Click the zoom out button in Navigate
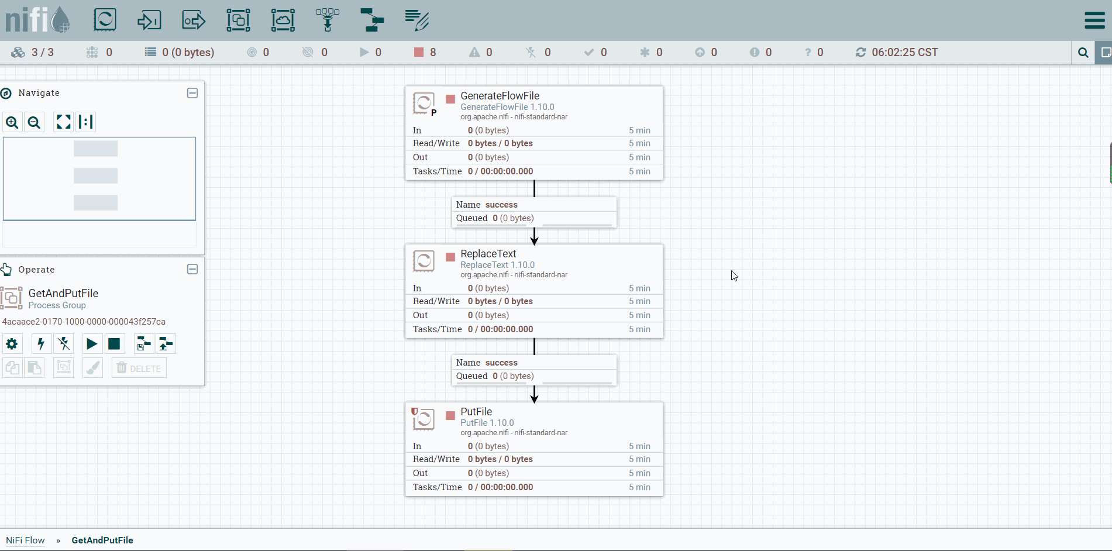Screen dimensions: 1112x551 tap(35, 122)
